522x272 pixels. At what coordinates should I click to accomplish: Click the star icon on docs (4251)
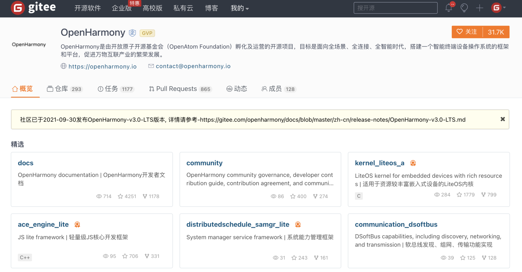[120, 196]
